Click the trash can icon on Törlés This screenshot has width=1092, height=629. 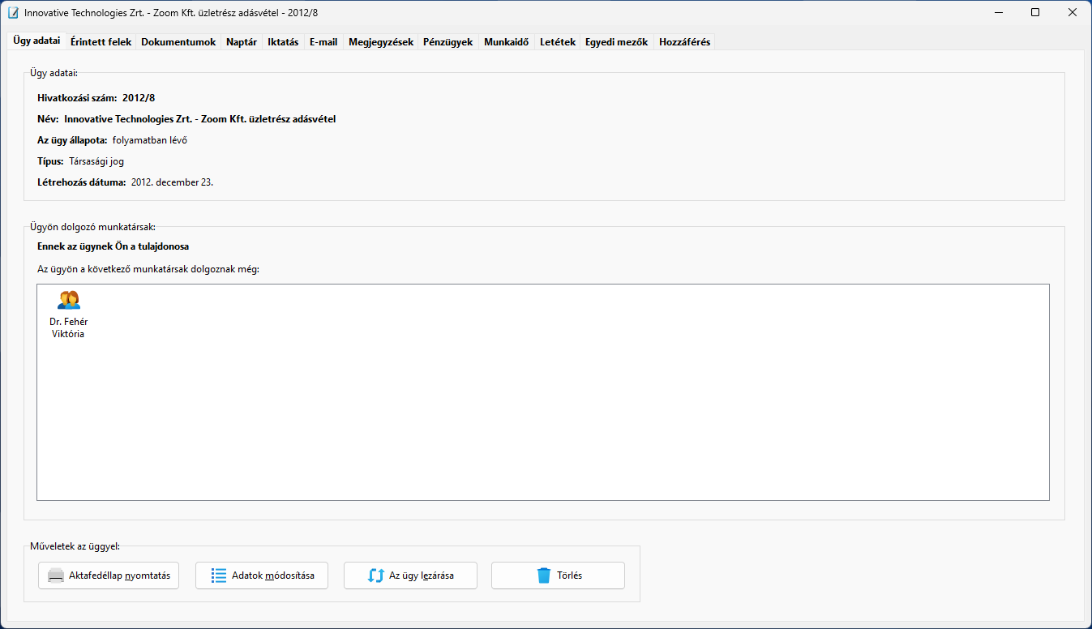[x=544, y=576]
